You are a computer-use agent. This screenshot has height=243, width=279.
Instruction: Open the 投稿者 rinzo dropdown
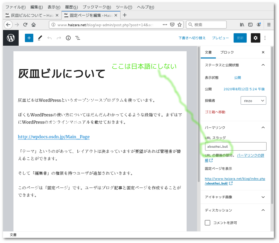[253, 101]
